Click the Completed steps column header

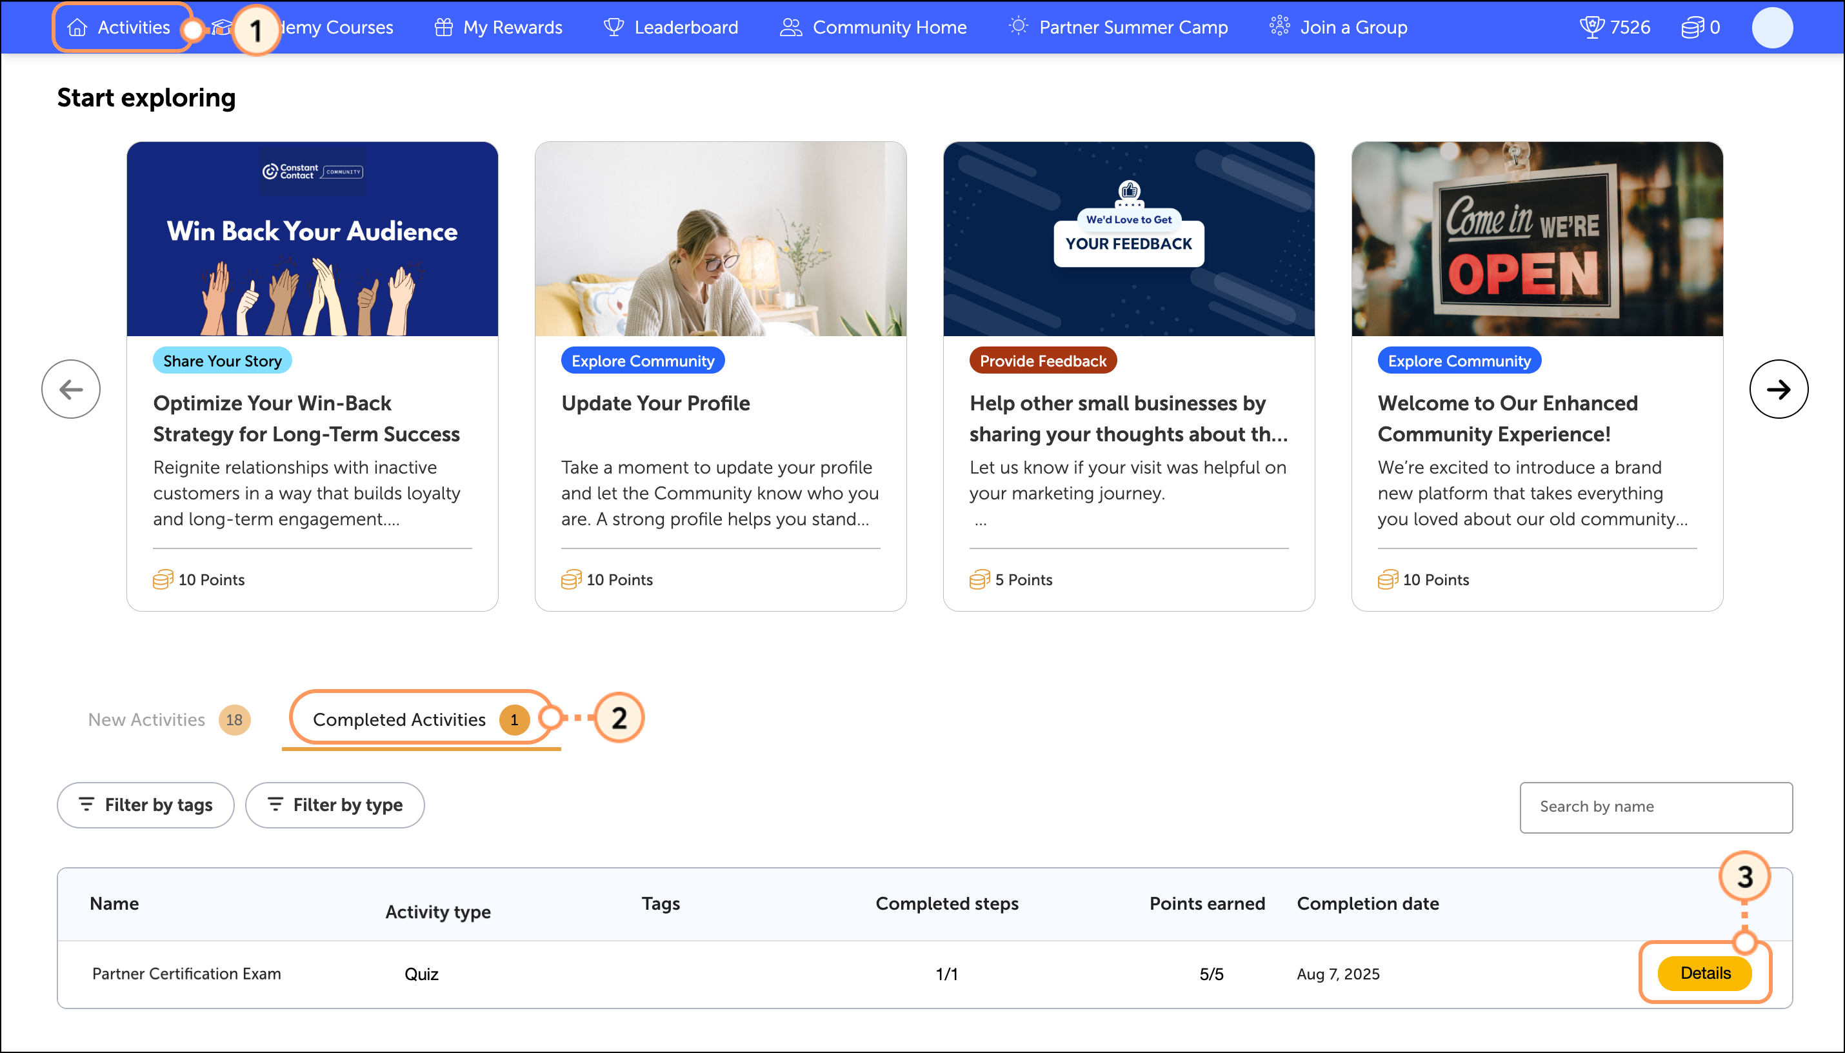[946, 903]
